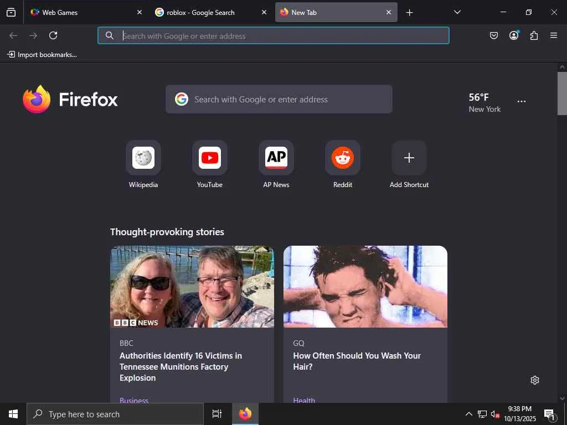Viewport: 567px width, 425px height.
Task: Go back with the back arrow
Action: point(13,35)
